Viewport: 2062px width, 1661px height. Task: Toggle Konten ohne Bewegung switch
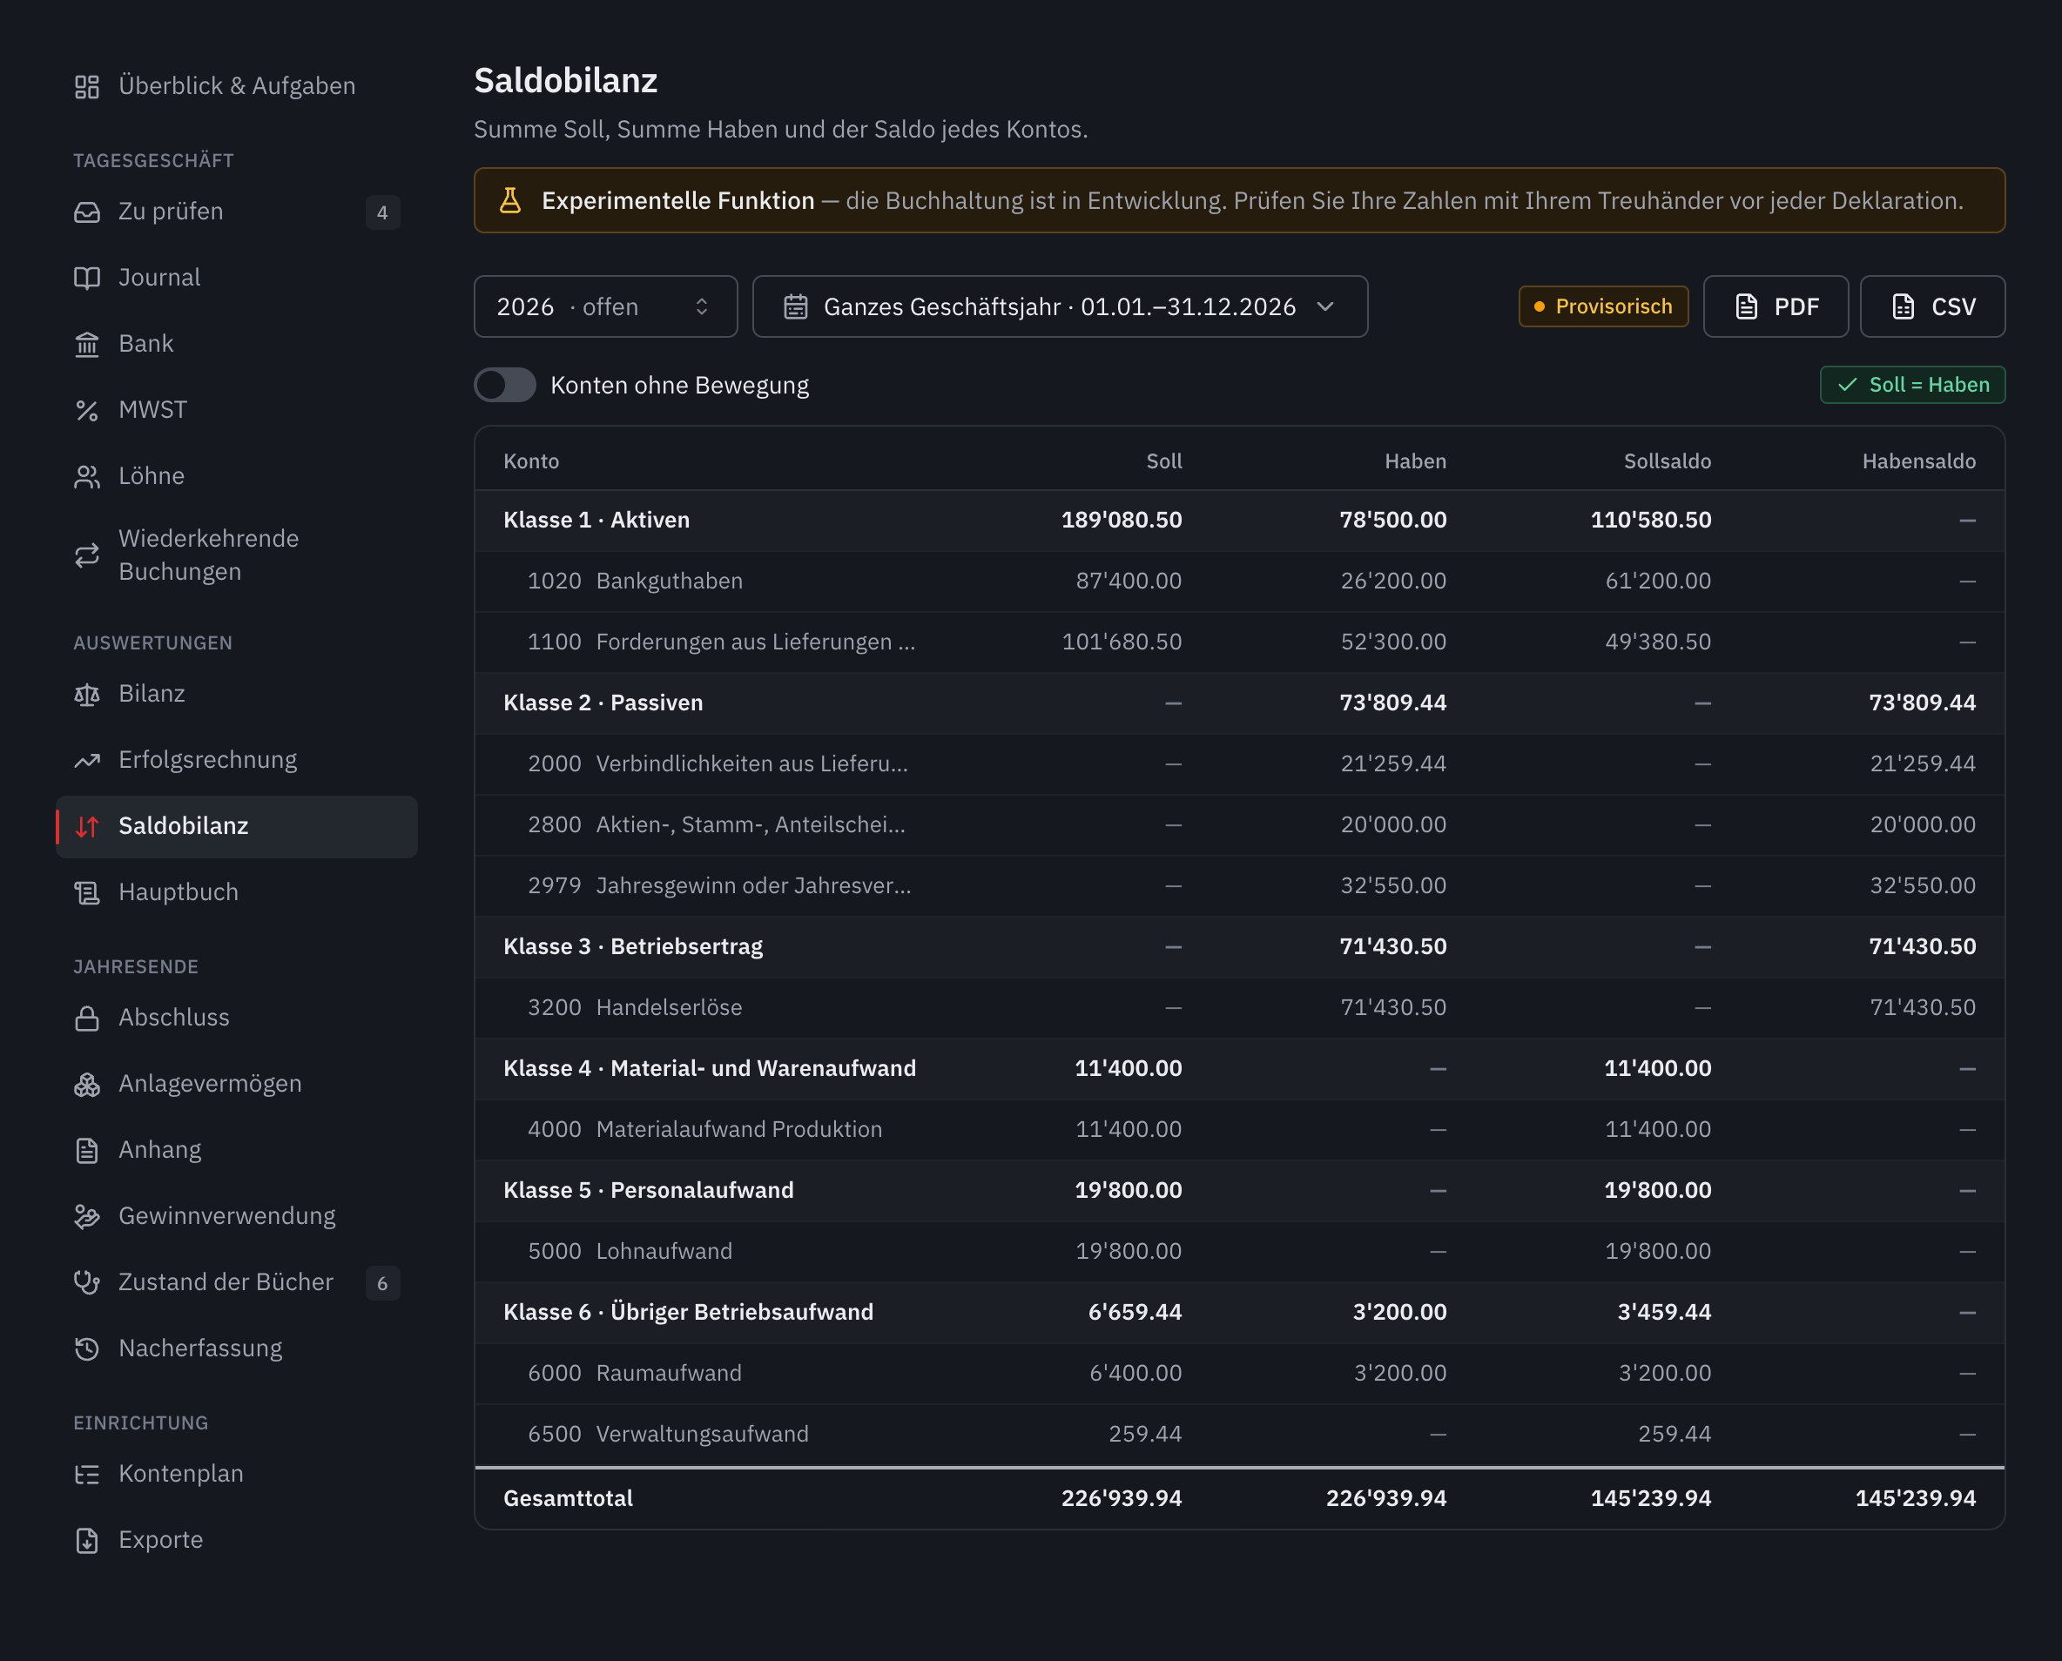(x=505, y=385)
